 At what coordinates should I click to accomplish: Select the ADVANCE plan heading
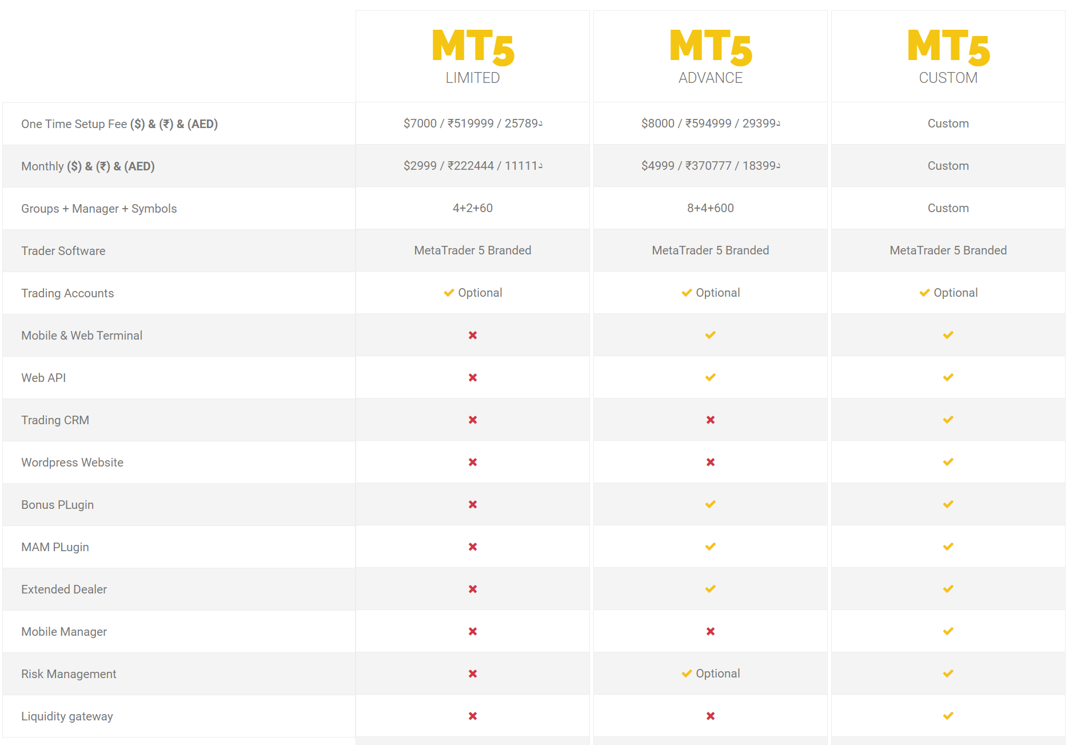pos(711,78)
